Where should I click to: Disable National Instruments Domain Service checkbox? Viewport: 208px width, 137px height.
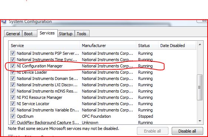[13, 78]
